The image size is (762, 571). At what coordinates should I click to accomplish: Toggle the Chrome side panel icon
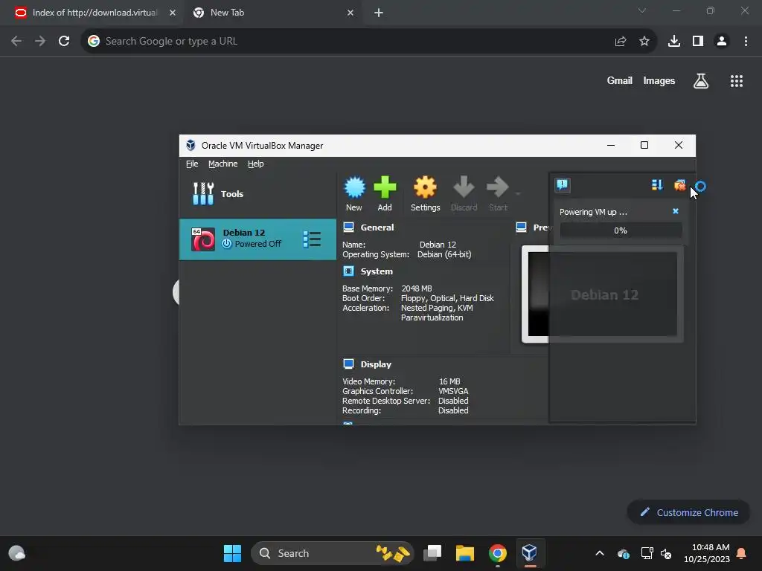pyautogui.click(x=698, y=42)
